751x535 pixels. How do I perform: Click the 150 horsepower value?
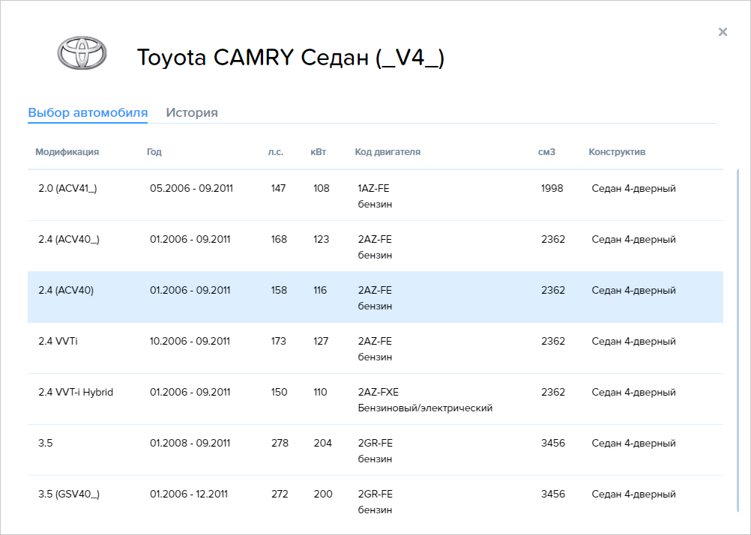pyautogui.click(x=279, y=392)
